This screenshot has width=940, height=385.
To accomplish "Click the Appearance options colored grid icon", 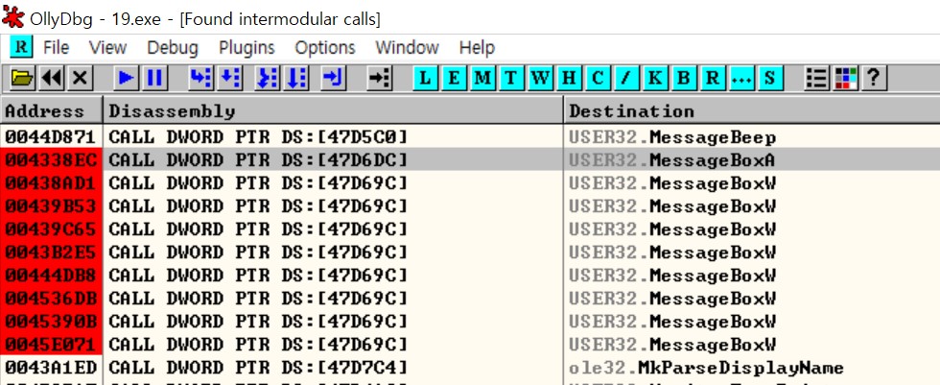I will [x=845, y=79].
